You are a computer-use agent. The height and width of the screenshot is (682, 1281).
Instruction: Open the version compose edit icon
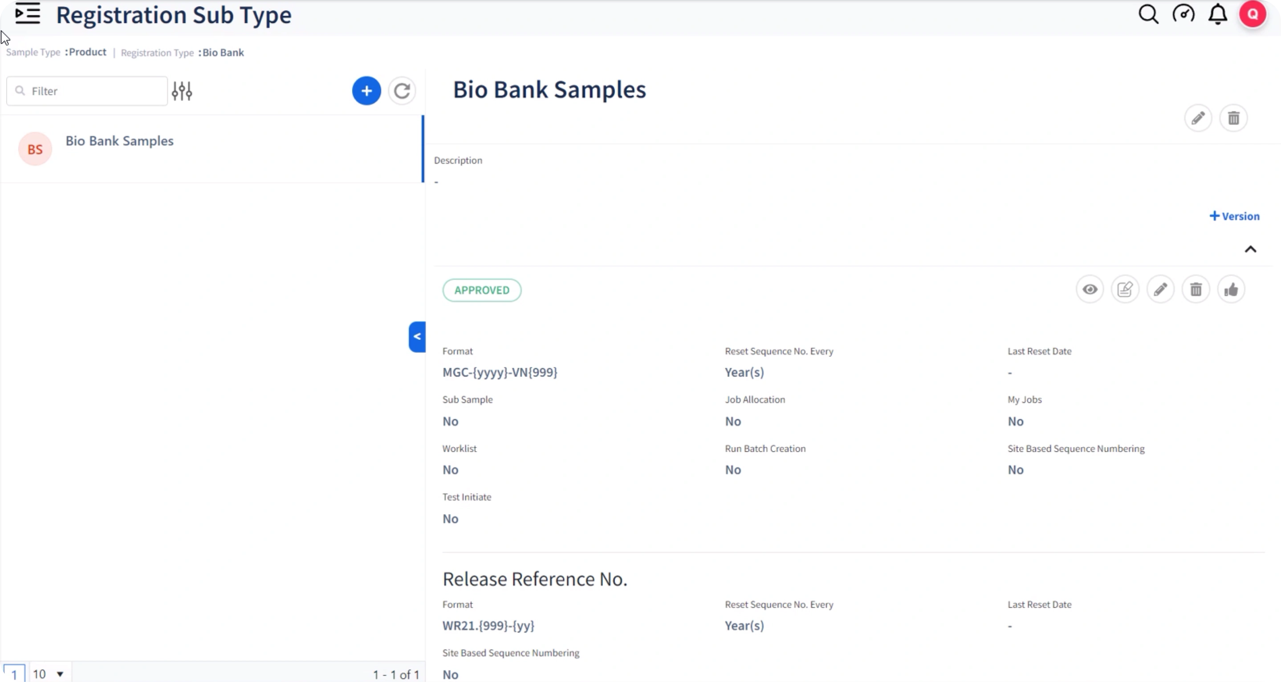click(x=1125, y=290)
